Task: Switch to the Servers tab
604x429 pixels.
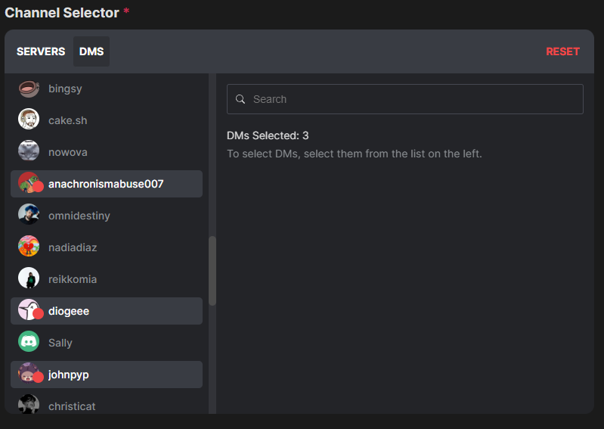Action: tap(41, 51)
